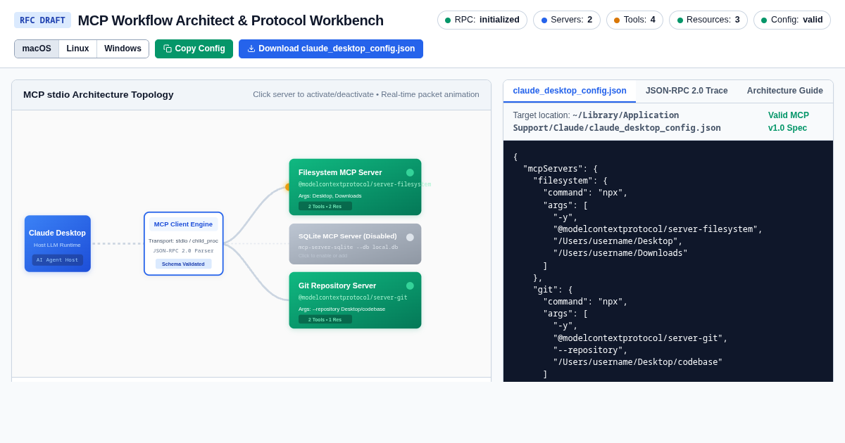Viewport: 845px width, 443px height.
Task: Click the Servers 2 status pill
Action: coord(567,20)
